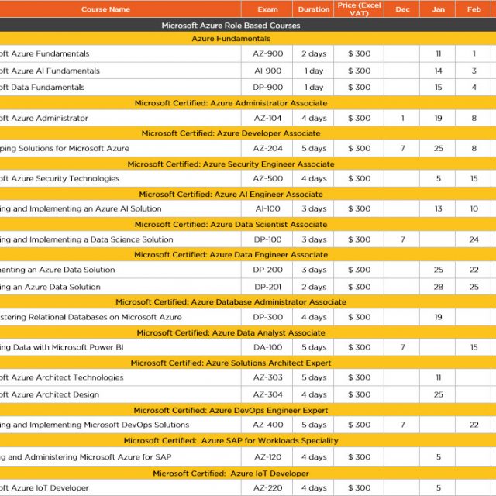Click the Course Name column header
This screenshot has height=496, width=496.
(x=105, y=10)
